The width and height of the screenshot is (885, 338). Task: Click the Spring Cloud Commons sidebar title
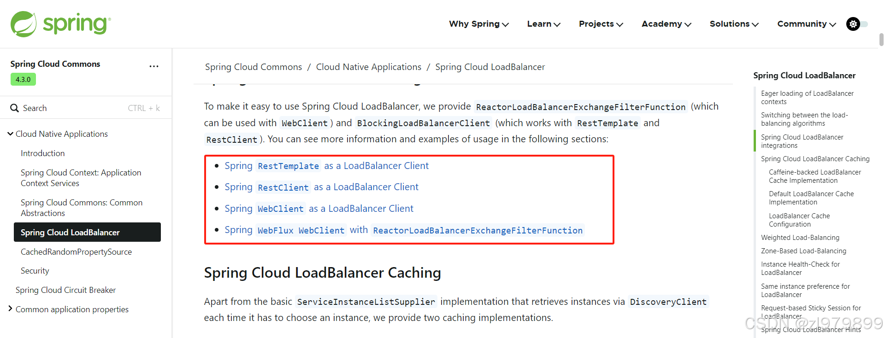[x=55, y=64]
